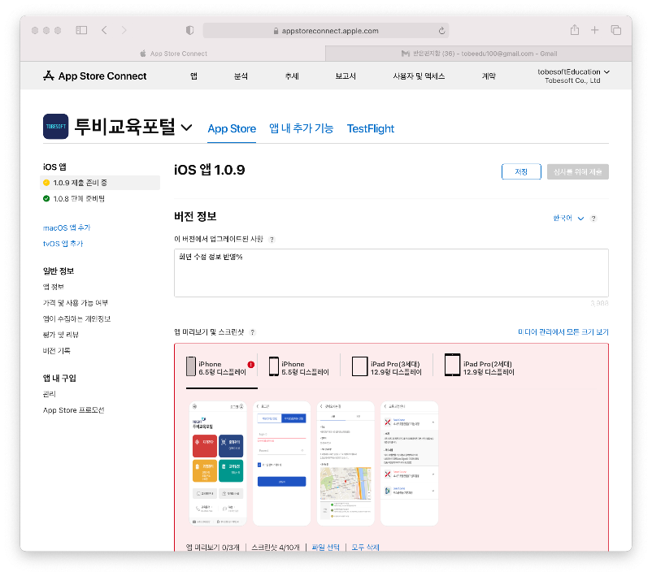Screen dimensions: 652x576
Task: Select iPad Pro(3세대) 12.9형 tab
Action: pyautogui.click(x=387, y=368)
